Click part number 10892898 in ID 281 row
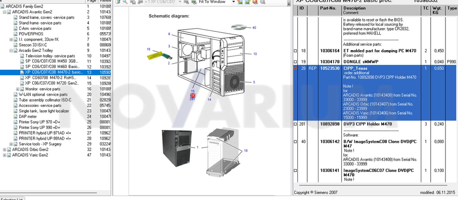The width and height of the screenshot is (458, 200). [330, 124]
